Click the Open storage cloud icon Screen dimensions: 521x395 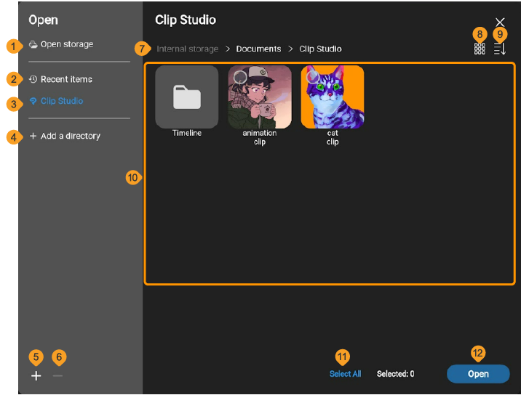33,44
